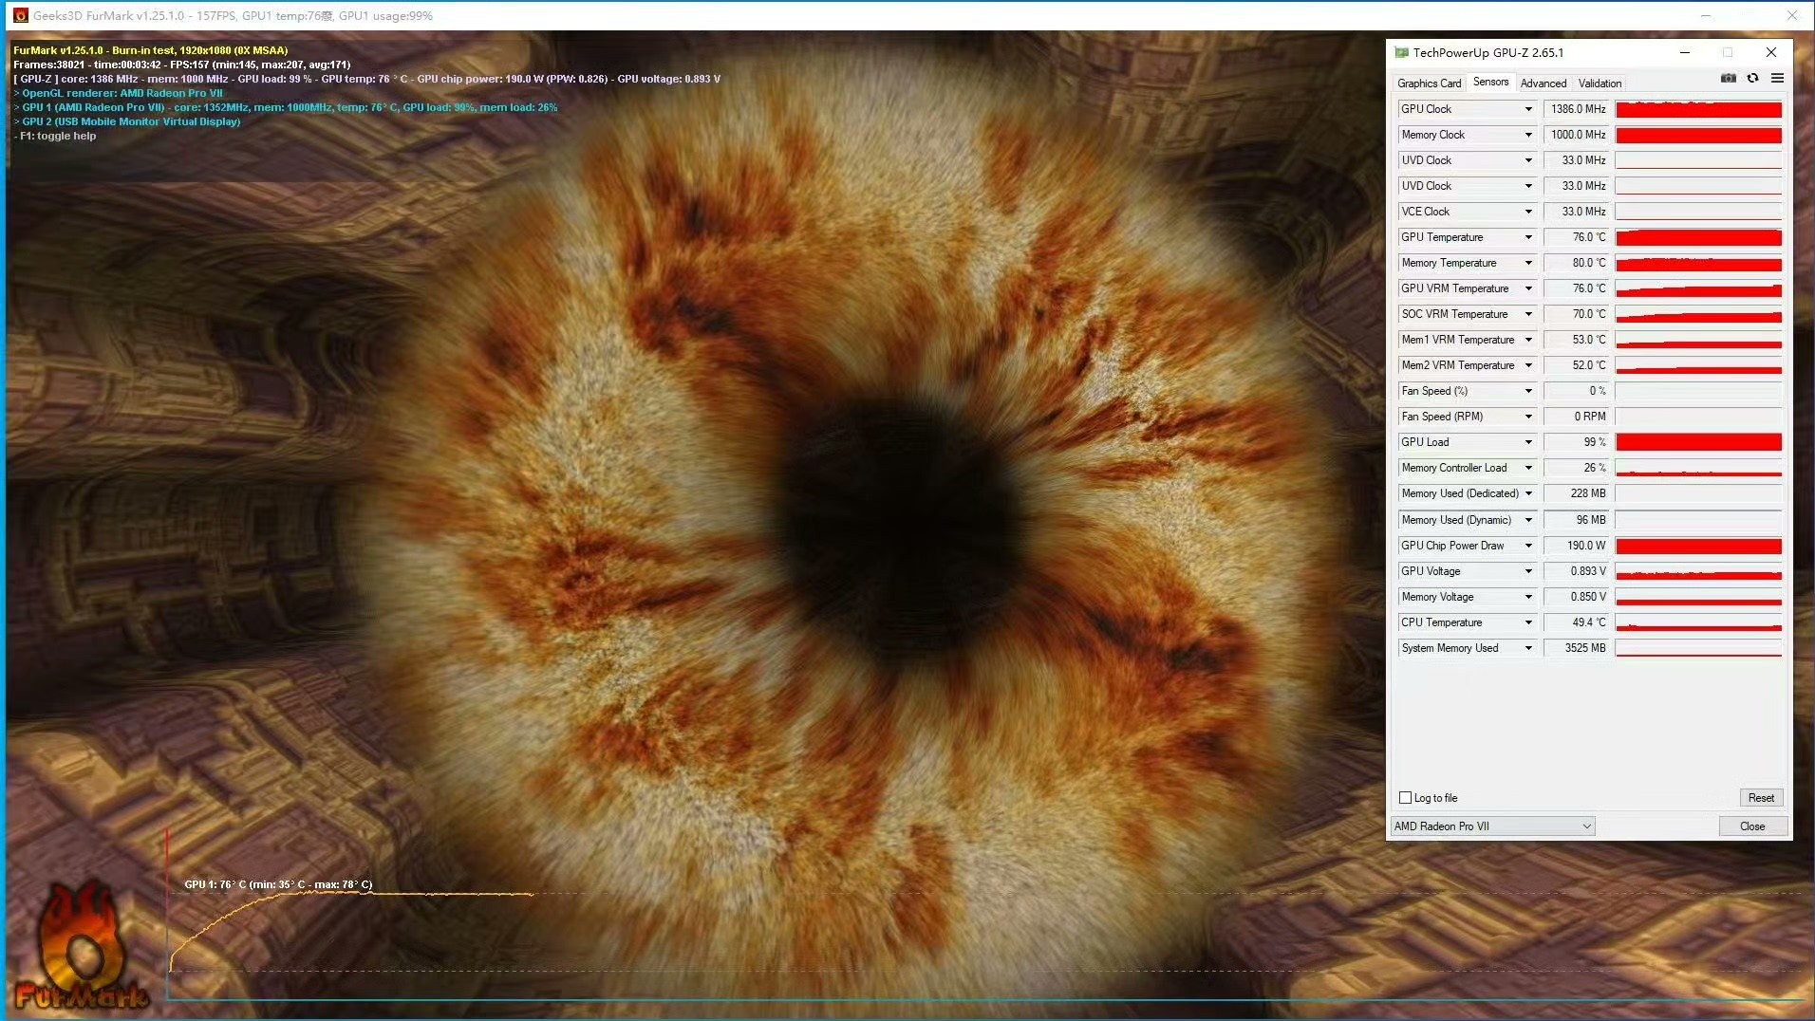
Task: Switch to the Graphics Card tab
Action: click(1429, 84)
